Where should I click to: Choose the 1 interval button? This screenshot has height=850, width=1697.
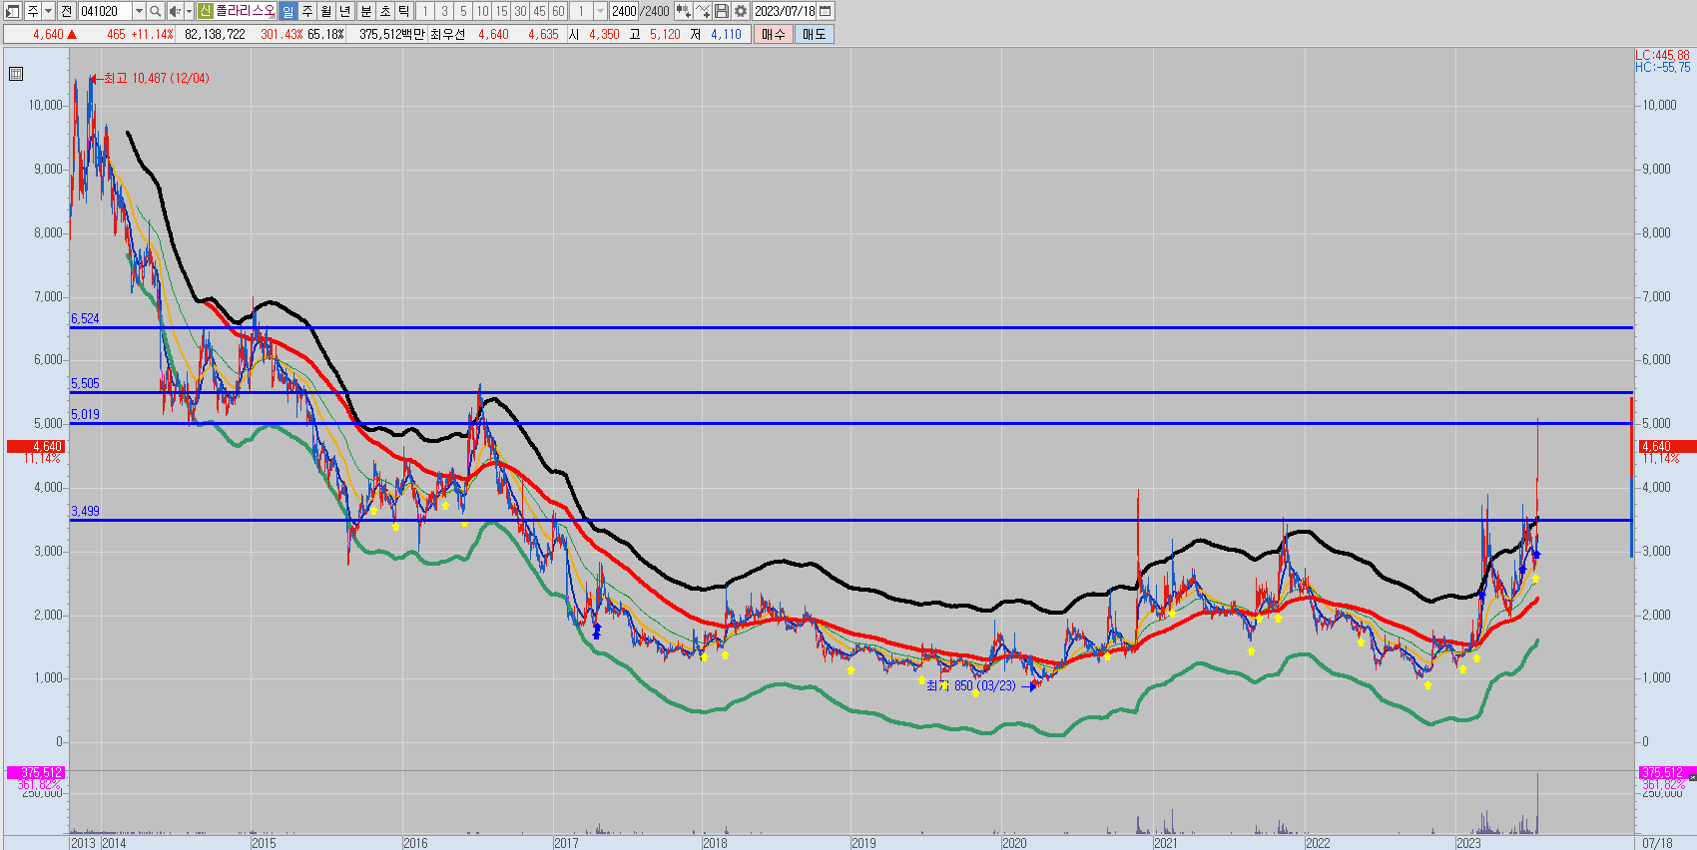click(x=425, y=11)
